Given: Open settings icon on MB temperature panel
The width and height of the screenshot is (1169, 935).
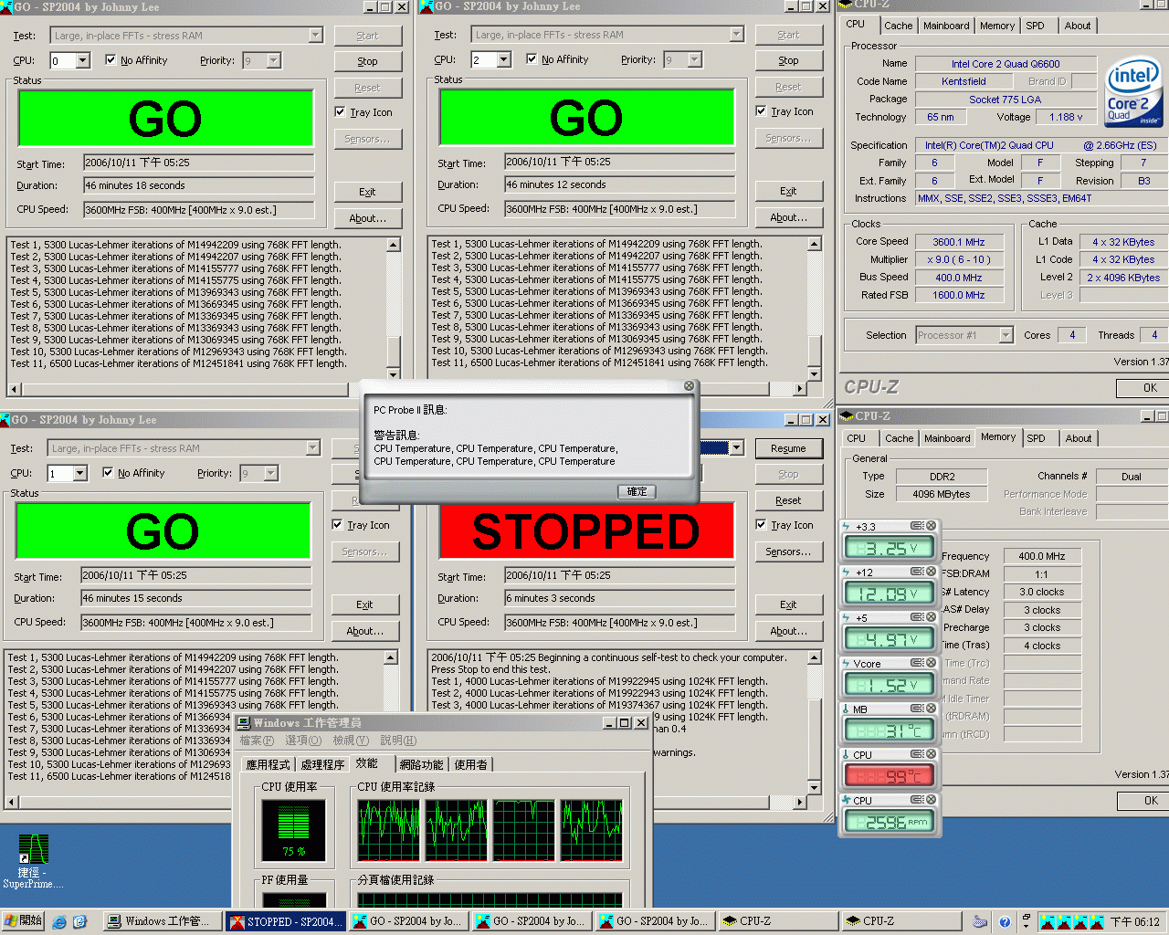Looking at the screenshot, I should [917, 709].
